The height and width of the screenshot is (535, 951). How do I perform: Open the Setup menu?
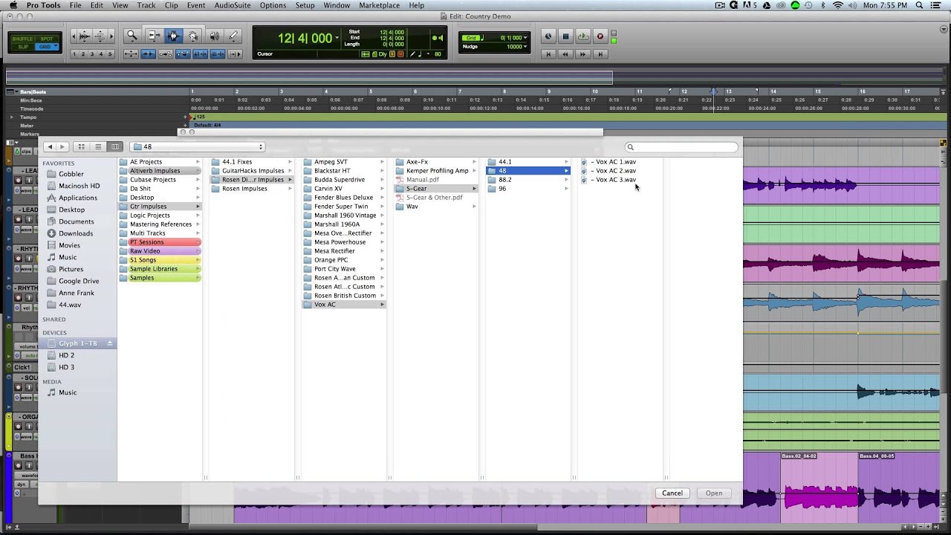click(305, 5)
